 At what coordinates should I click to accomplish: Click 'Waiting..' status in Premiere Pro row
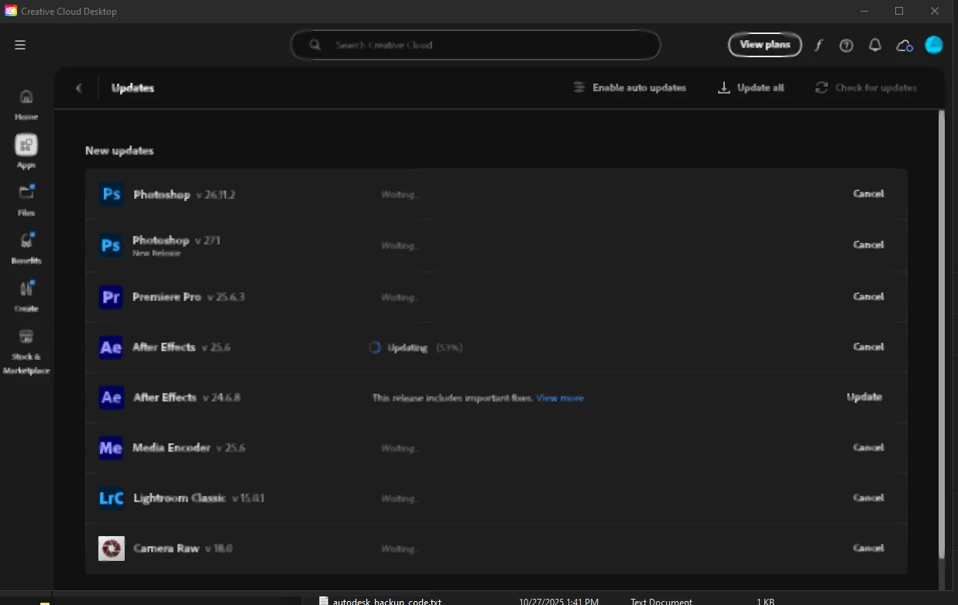click(x=400, y=298)
